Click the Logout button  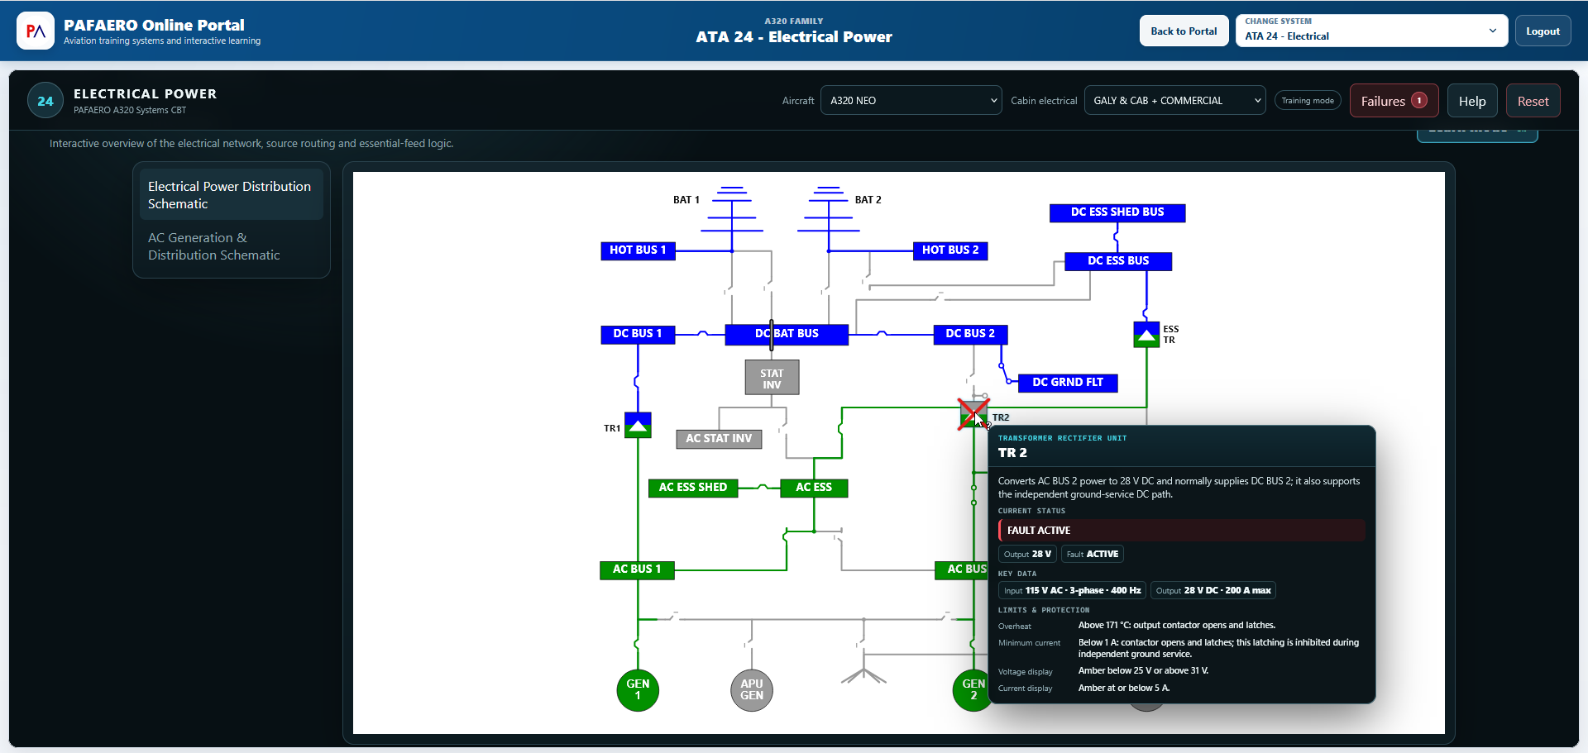pyautogui.click(x=1543, y=31)
